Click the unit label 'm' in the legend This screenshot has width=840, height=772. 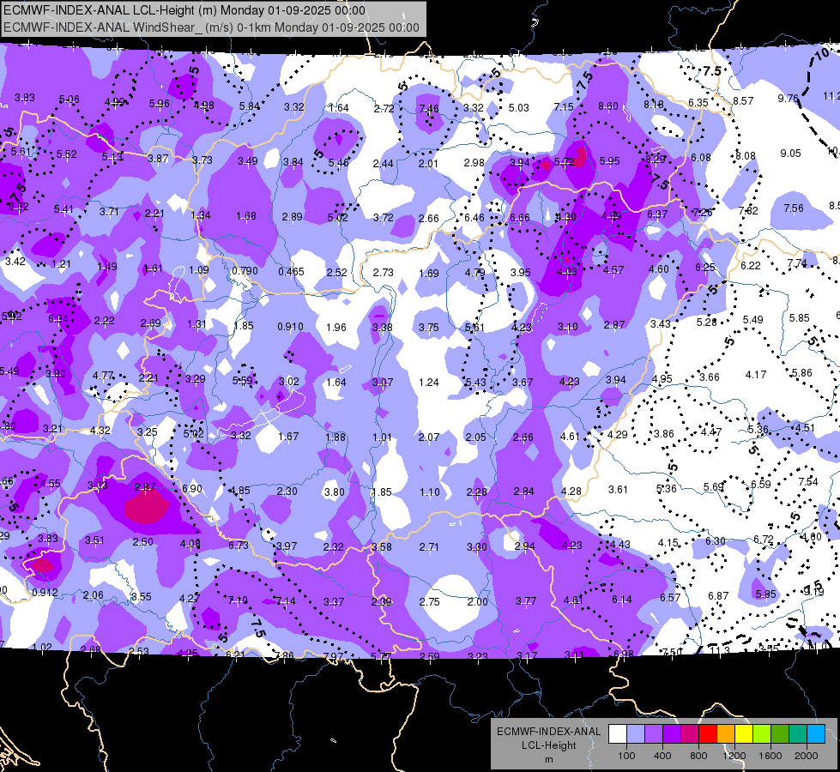pos(548,760)
